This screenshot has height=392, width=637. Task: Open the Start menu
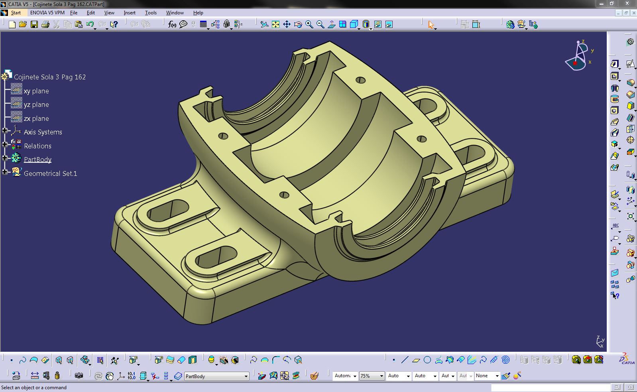click(16, 13)
